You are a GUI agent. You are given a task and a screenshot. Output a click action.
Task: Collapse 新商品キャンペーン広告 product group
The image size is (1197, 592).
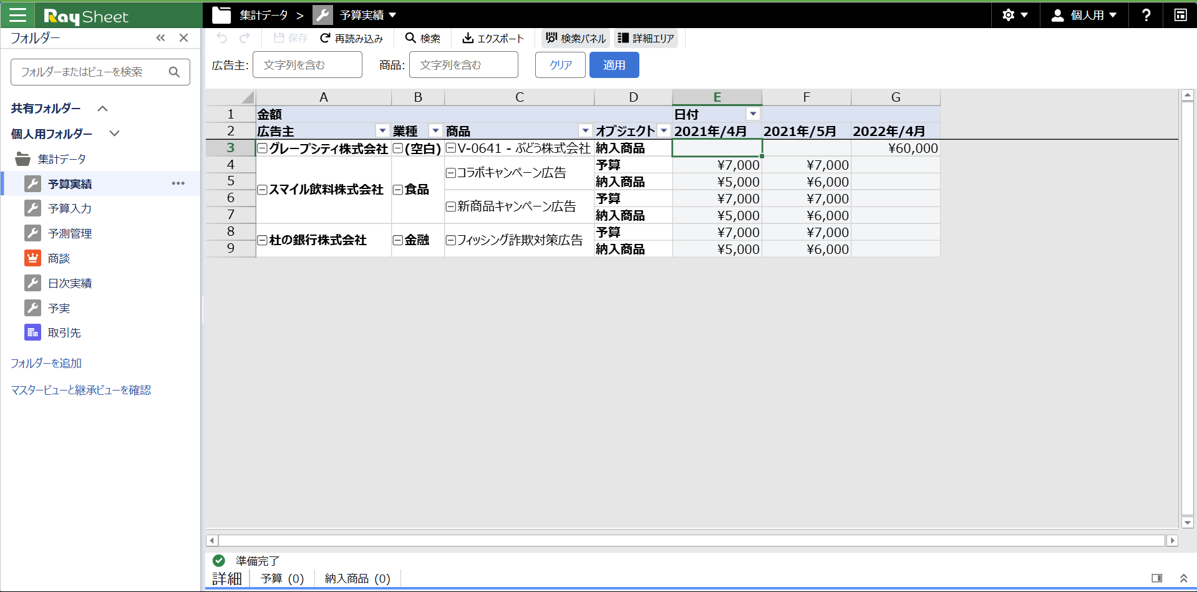(x=450, y=206)
